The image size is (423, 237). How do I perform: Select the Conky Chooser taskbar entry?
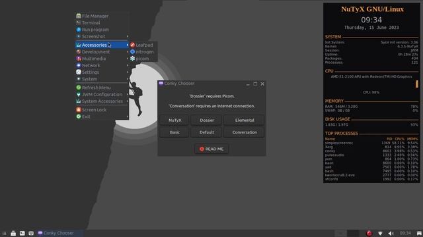(59, 233)
